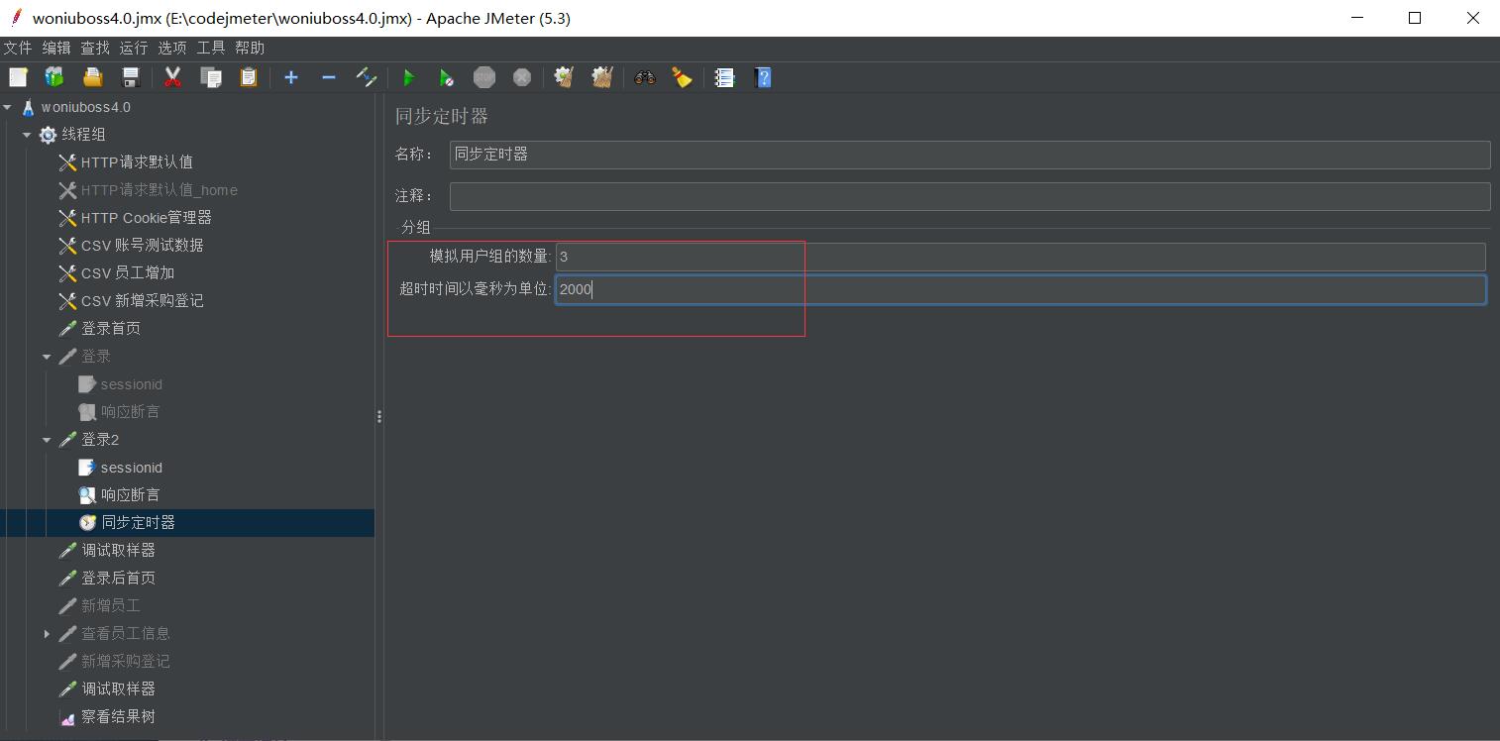Open the Help question mark icon
The width and height of the screenshot is (1500, 741).
763,77
